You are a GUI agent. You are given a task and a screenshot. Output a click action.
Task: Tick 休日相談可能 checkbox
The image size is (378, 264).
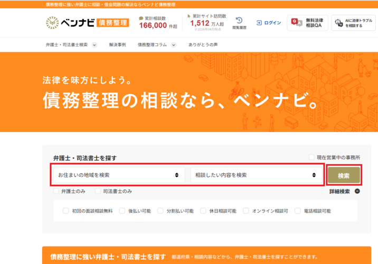tap(203, 211)
